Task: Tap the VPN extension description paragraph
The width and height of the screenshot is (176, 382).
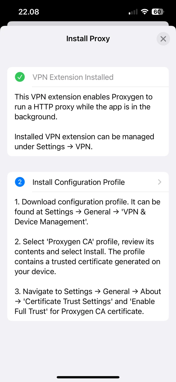Action: click(84, 107)
